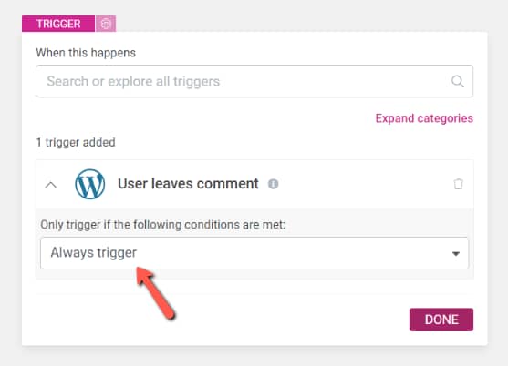Delete the User leaves comment trigger
The width and height of the screenshot is (508, 366).
[458, 184]
